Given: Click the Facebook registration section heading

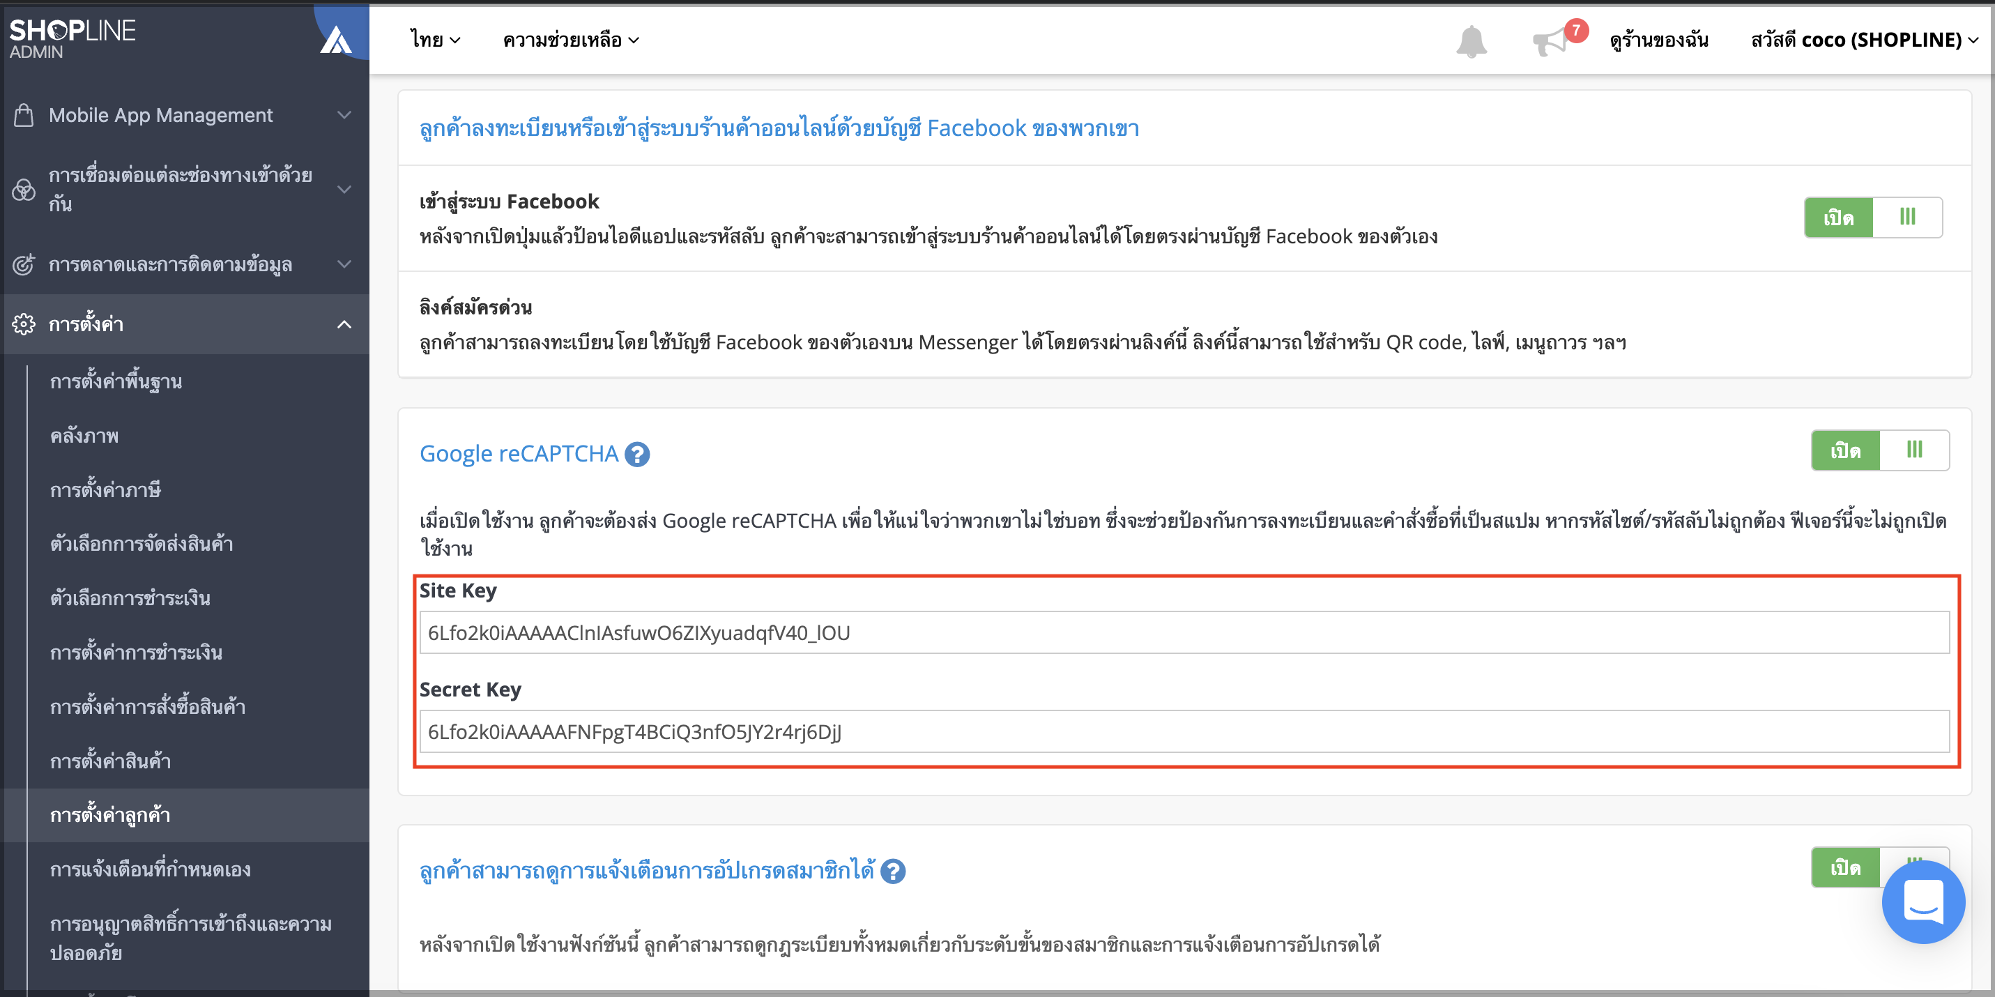Looking at the screenshot, I should pyautogui.click(x=779, y=128).
